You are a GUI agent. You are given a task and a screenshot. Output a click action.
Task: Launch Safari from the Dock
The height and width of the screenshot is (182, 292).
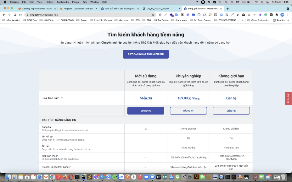click(x=40, y=177)
